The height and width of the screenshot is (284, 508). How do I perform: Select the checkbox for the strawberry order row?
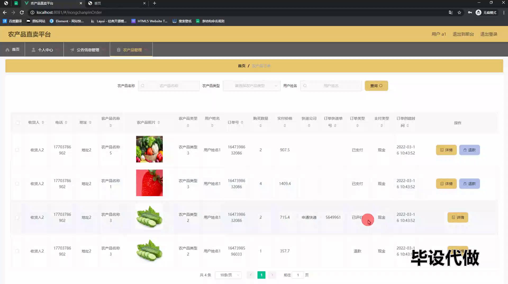(x=17, y=184)
